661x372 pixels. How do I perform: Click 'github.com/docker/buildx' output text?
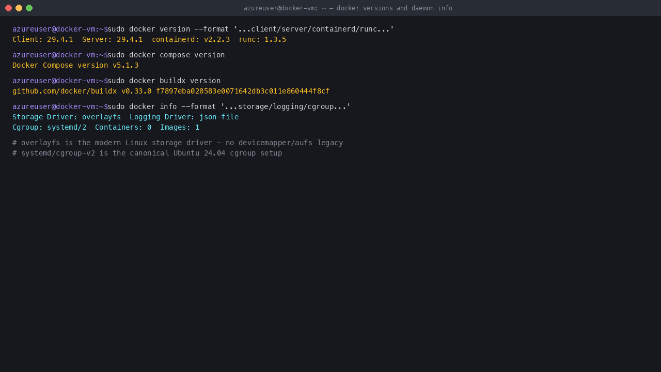65,91
